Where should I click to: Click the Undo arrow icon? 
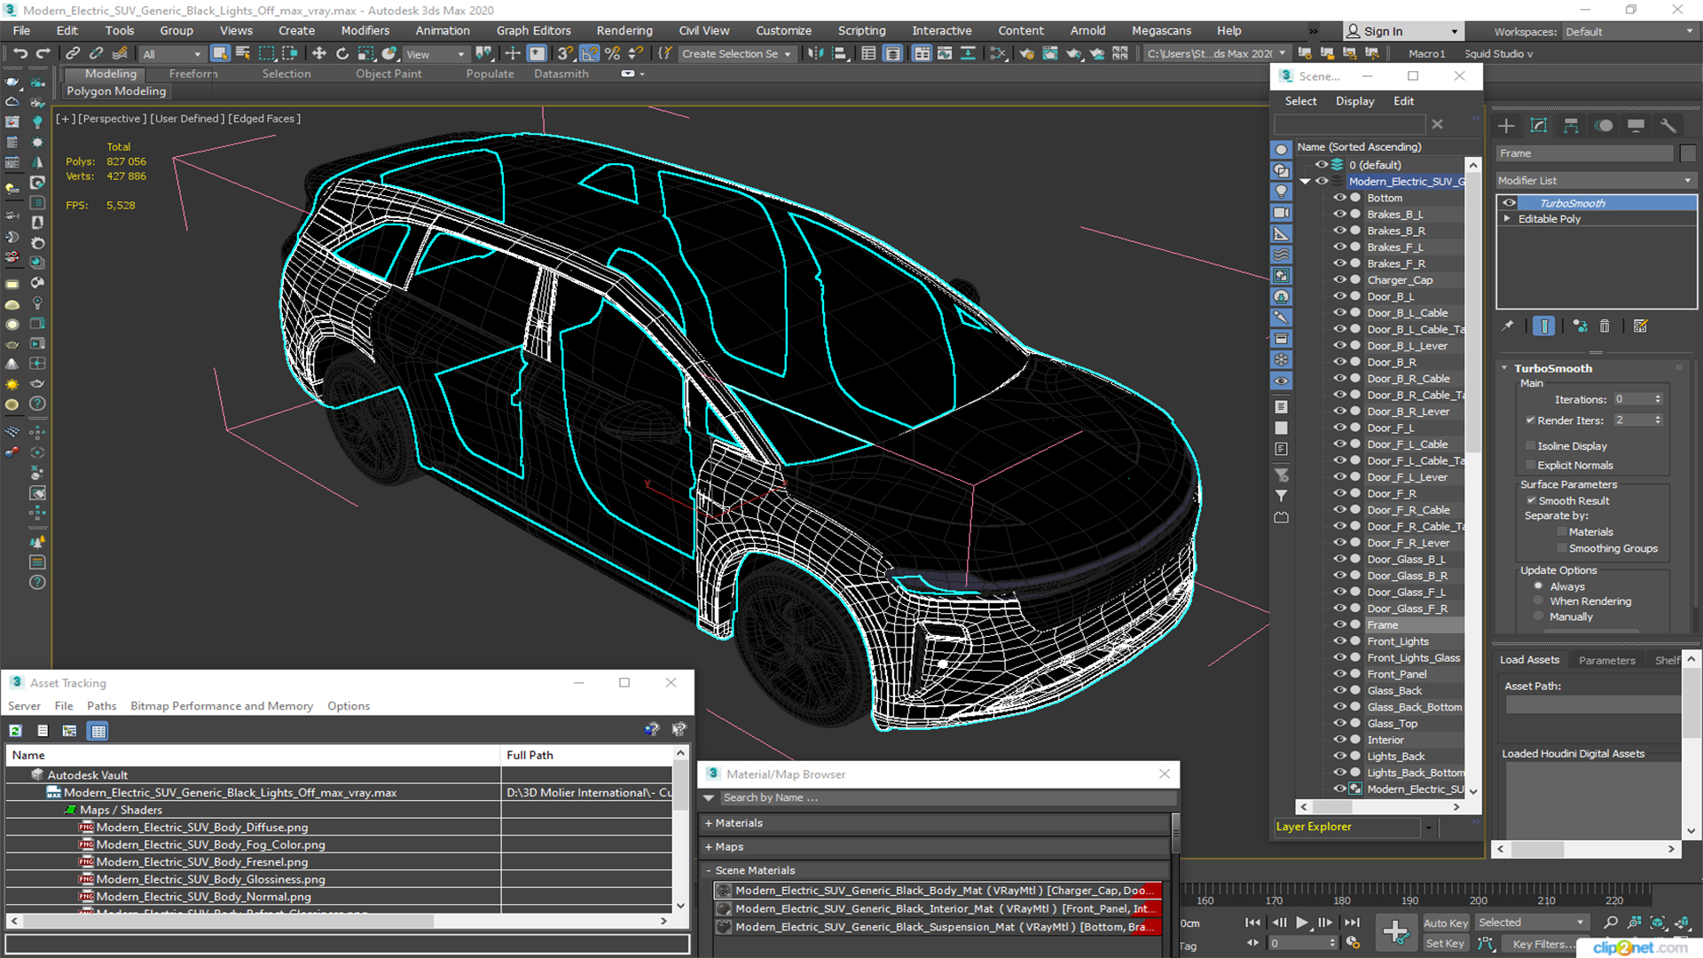coord(20,53)
